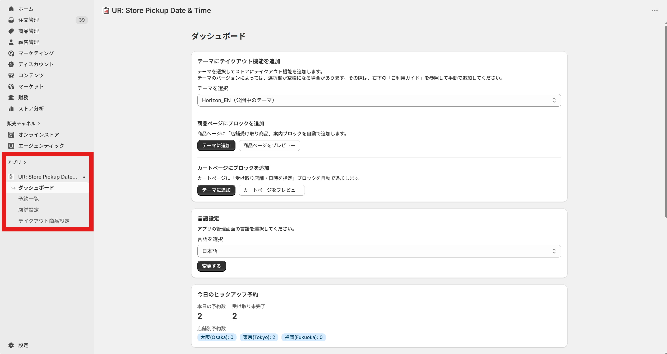Select ダッシュボード submenu item
Screen dimensions: 667x354
coord(48,188)
